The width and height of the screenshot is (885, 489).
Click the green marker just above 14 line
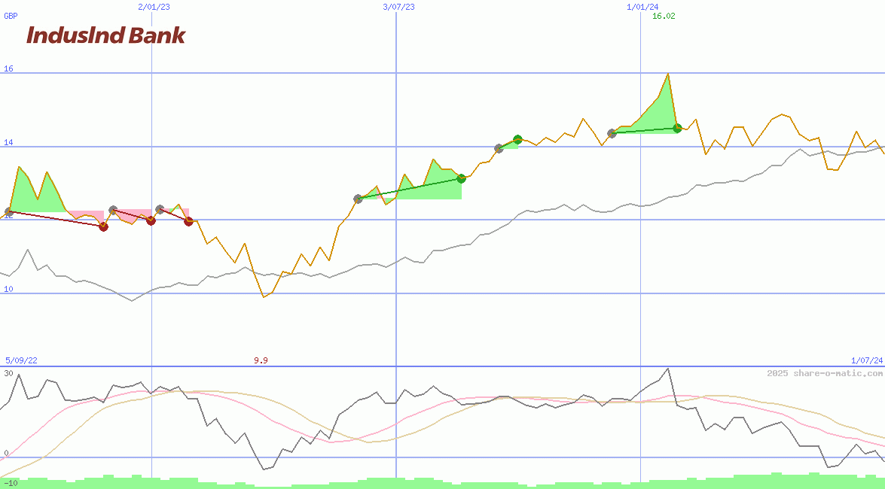(x=517, y=139)
